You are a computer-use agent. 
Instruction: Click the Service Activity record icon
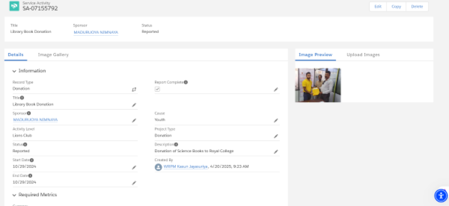(x=14, y=6)
